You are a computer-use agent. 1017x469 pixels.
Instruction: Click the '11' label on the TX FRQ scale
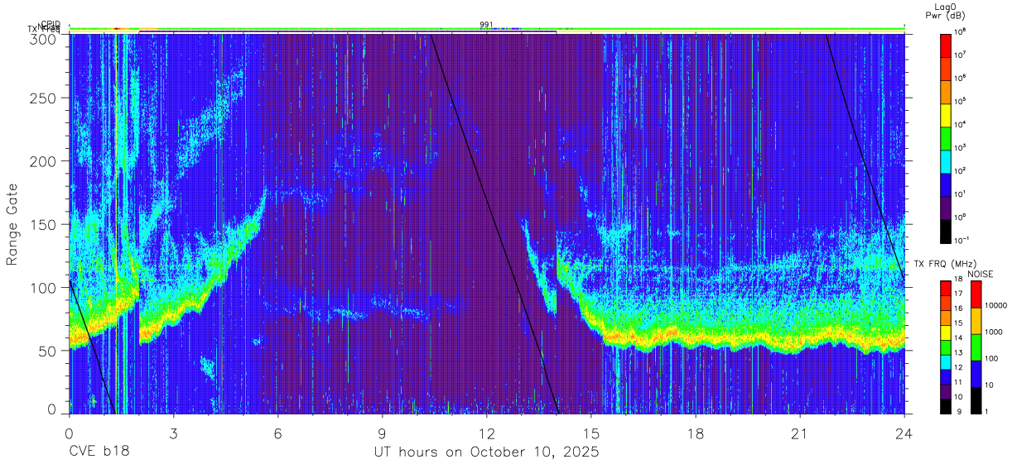(958, 382)
